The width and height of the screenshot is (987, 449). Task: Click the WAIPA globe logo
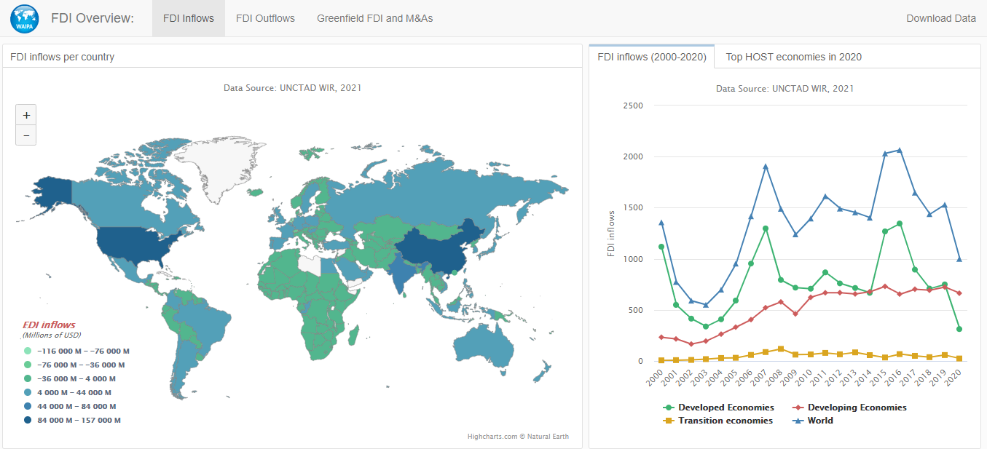pos(24,18)
